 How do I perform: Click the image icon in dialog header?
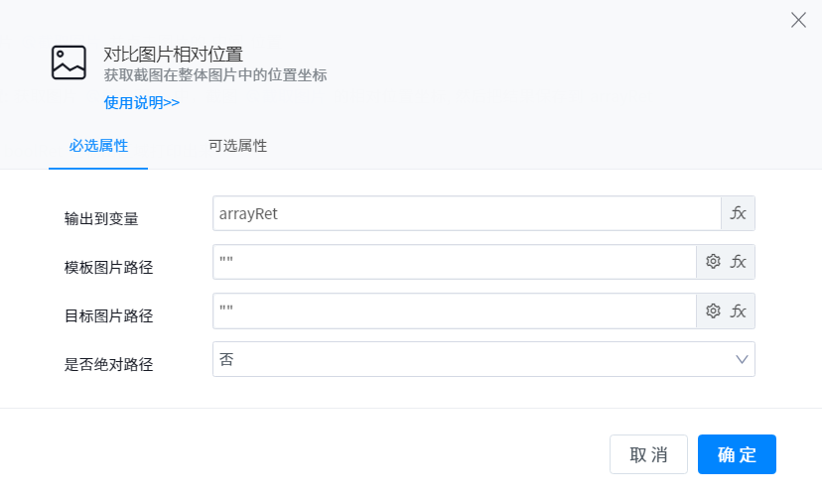[69, 62]
